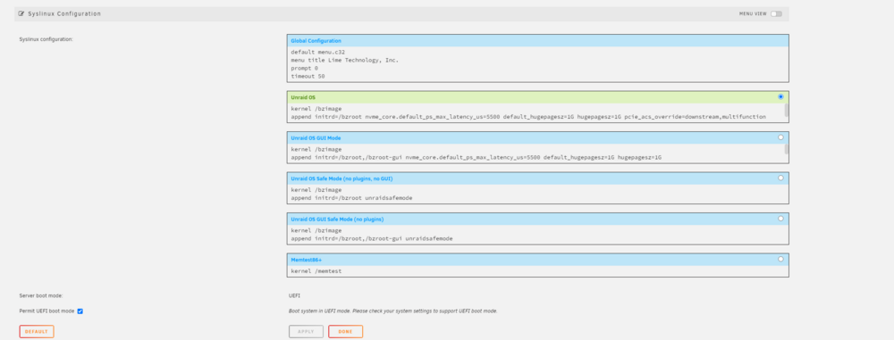Click the Memtest86+ header label
894x340 pixels.
(306, 259)
